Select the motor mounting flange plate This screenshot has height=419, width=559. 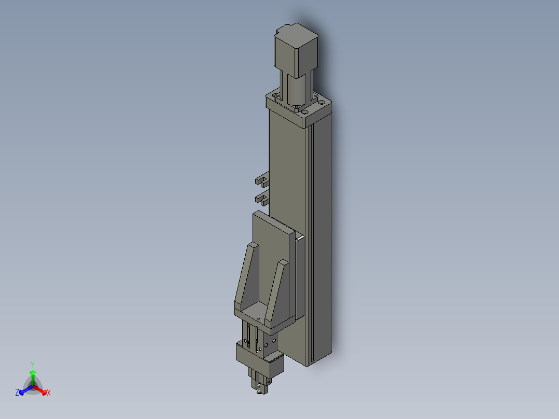299,108
